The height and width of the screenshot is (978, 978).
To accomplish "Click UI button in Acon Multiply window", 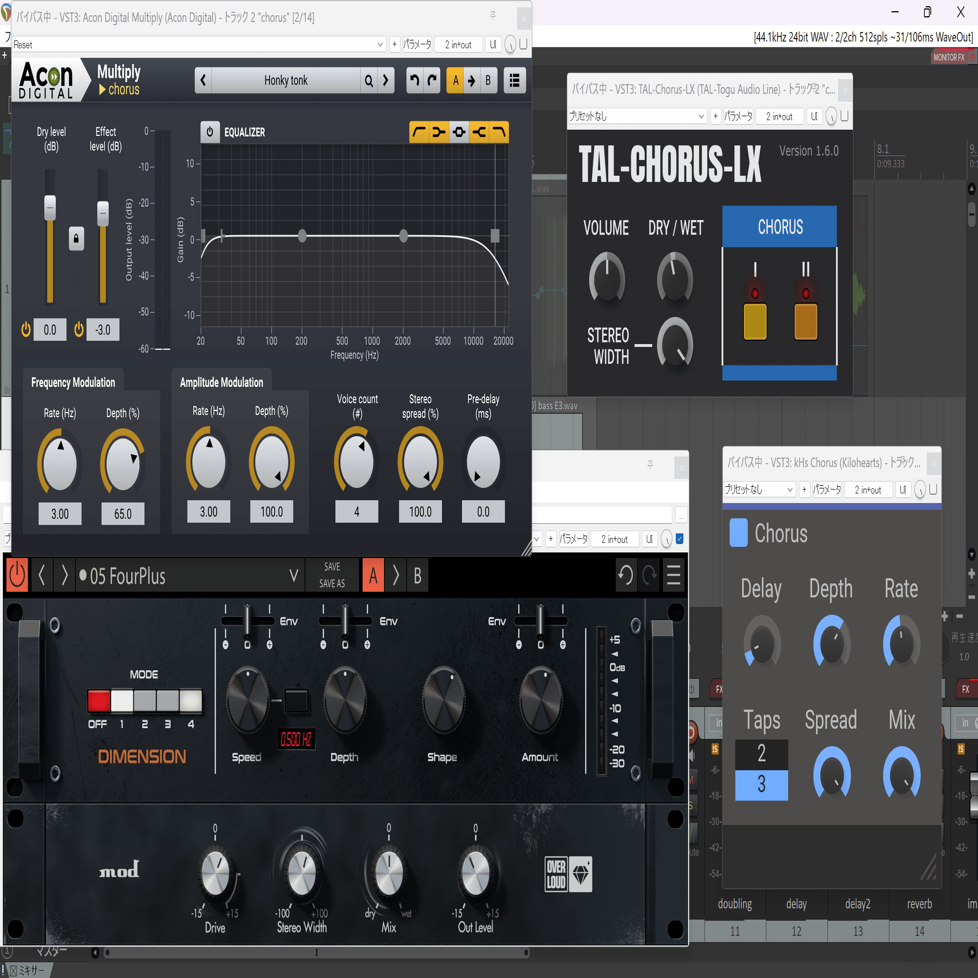I will click(x=493, y=45).
